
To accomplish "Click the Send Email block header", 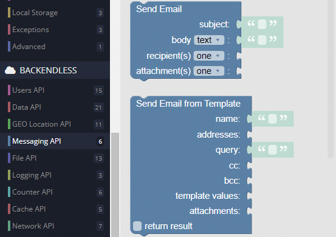I will tap(159, 9).
